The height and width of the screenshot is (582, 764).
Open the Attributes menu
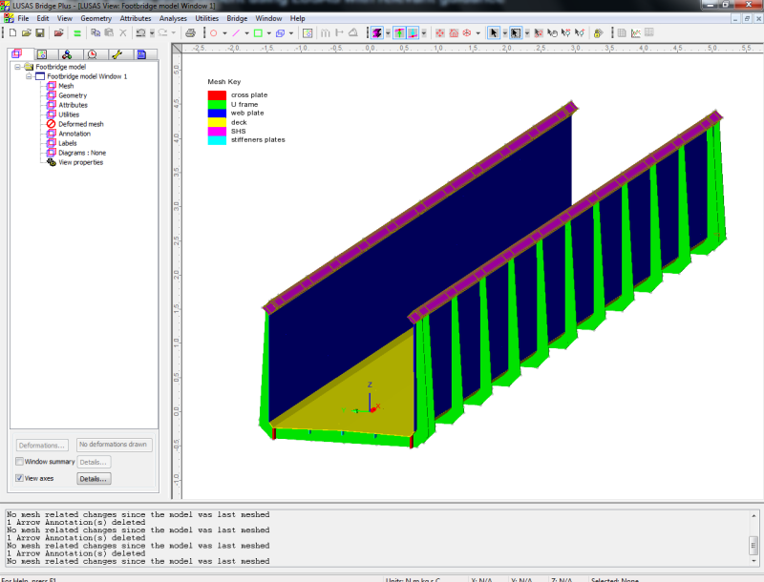pos(136,18)
